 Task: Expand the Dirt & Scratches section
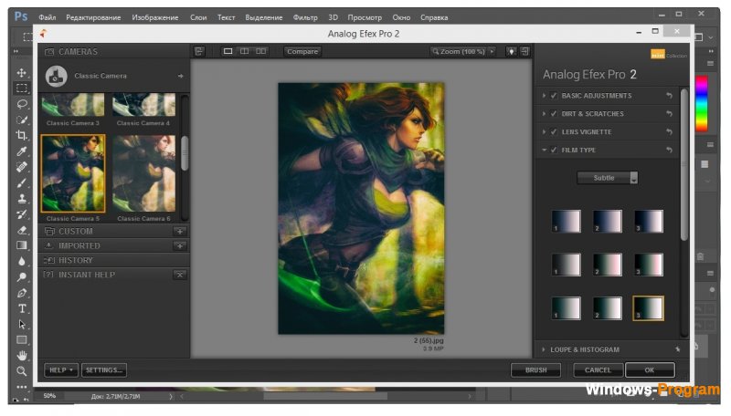544,113
